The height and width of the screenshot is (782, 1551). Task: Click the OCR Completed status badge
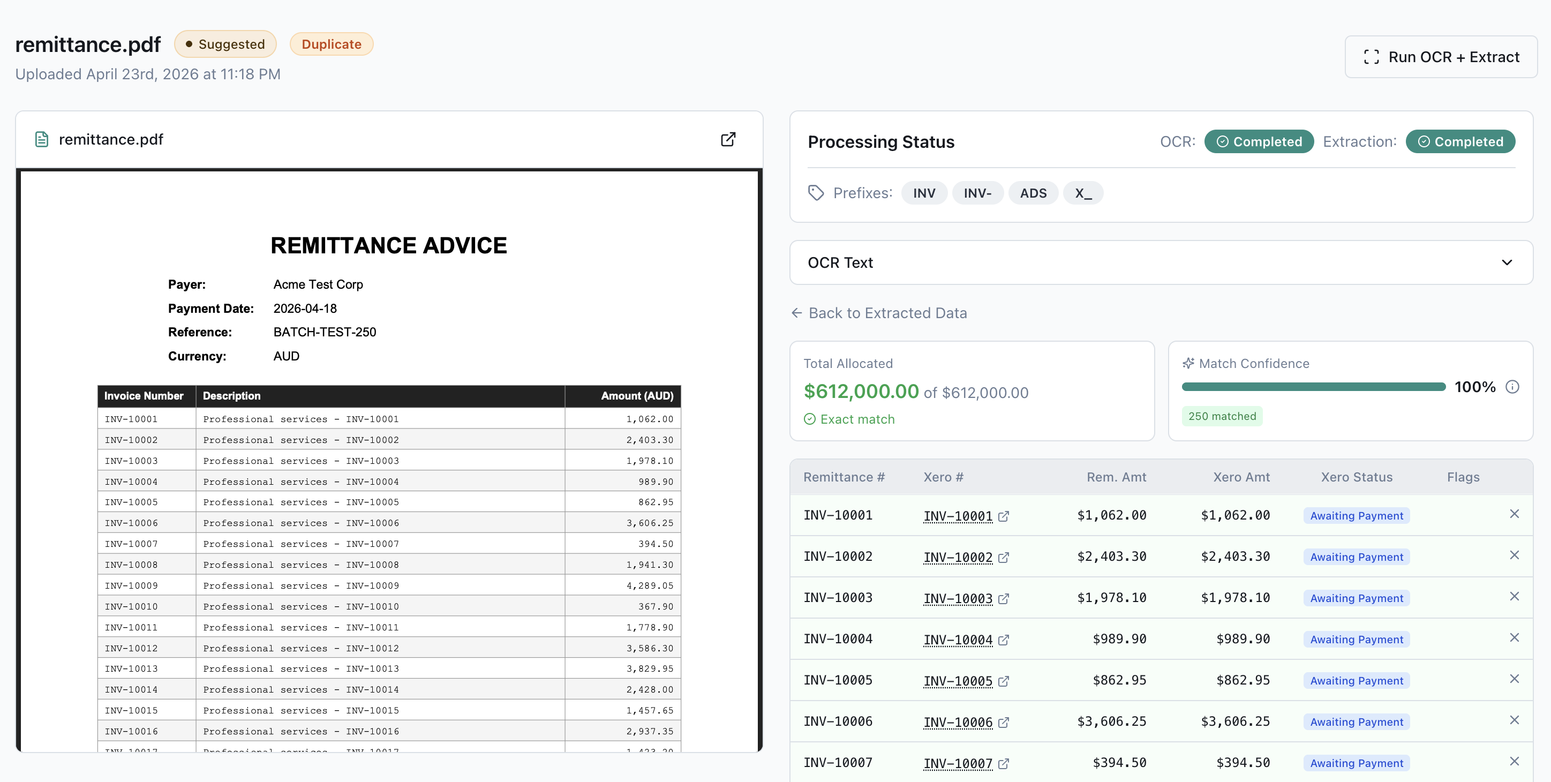click(x=1259, y=142)
